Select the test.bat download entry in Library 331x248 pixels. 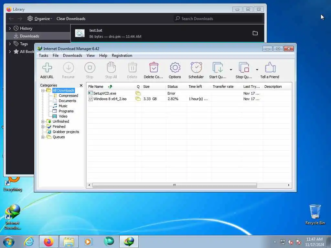[x=167, y=33]
